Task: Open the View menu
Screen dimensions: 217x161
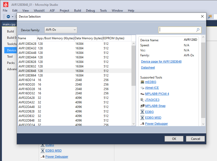Action: 25,11
